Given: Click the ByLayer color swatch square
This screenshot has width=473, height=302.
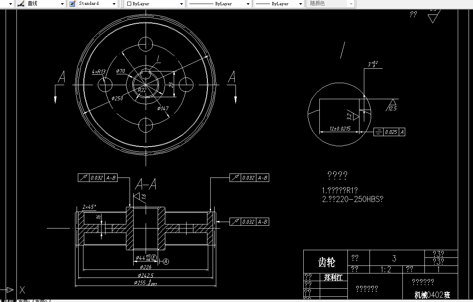Looking at the screenshot, I should pos(129,4).
